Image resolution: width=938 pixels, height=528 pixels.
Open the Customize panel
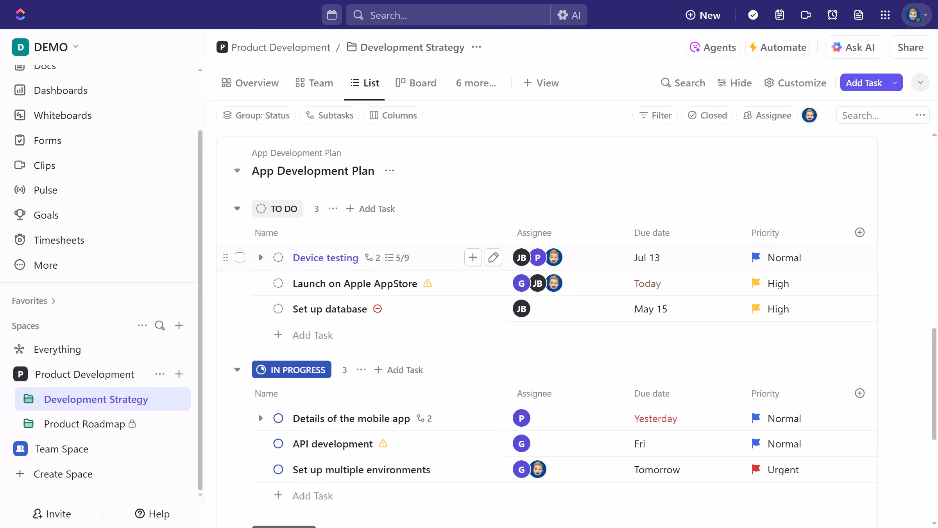click(x=795, y=83)
